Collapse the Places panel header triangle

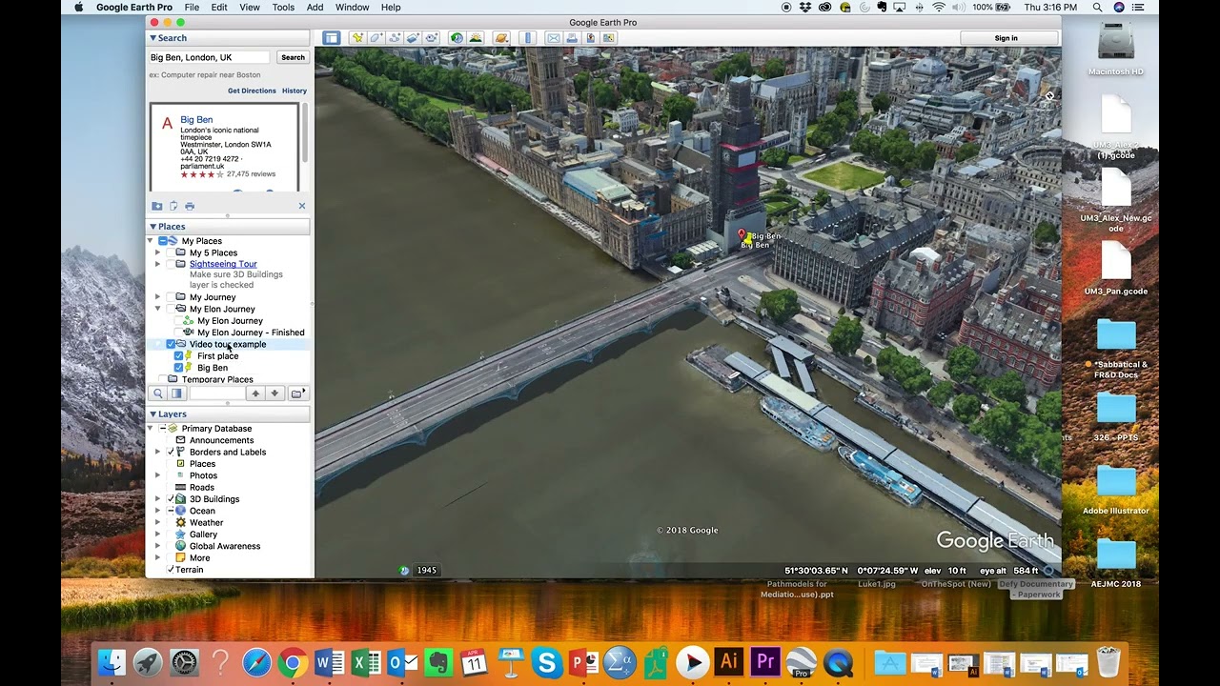(x=152, y=227)
